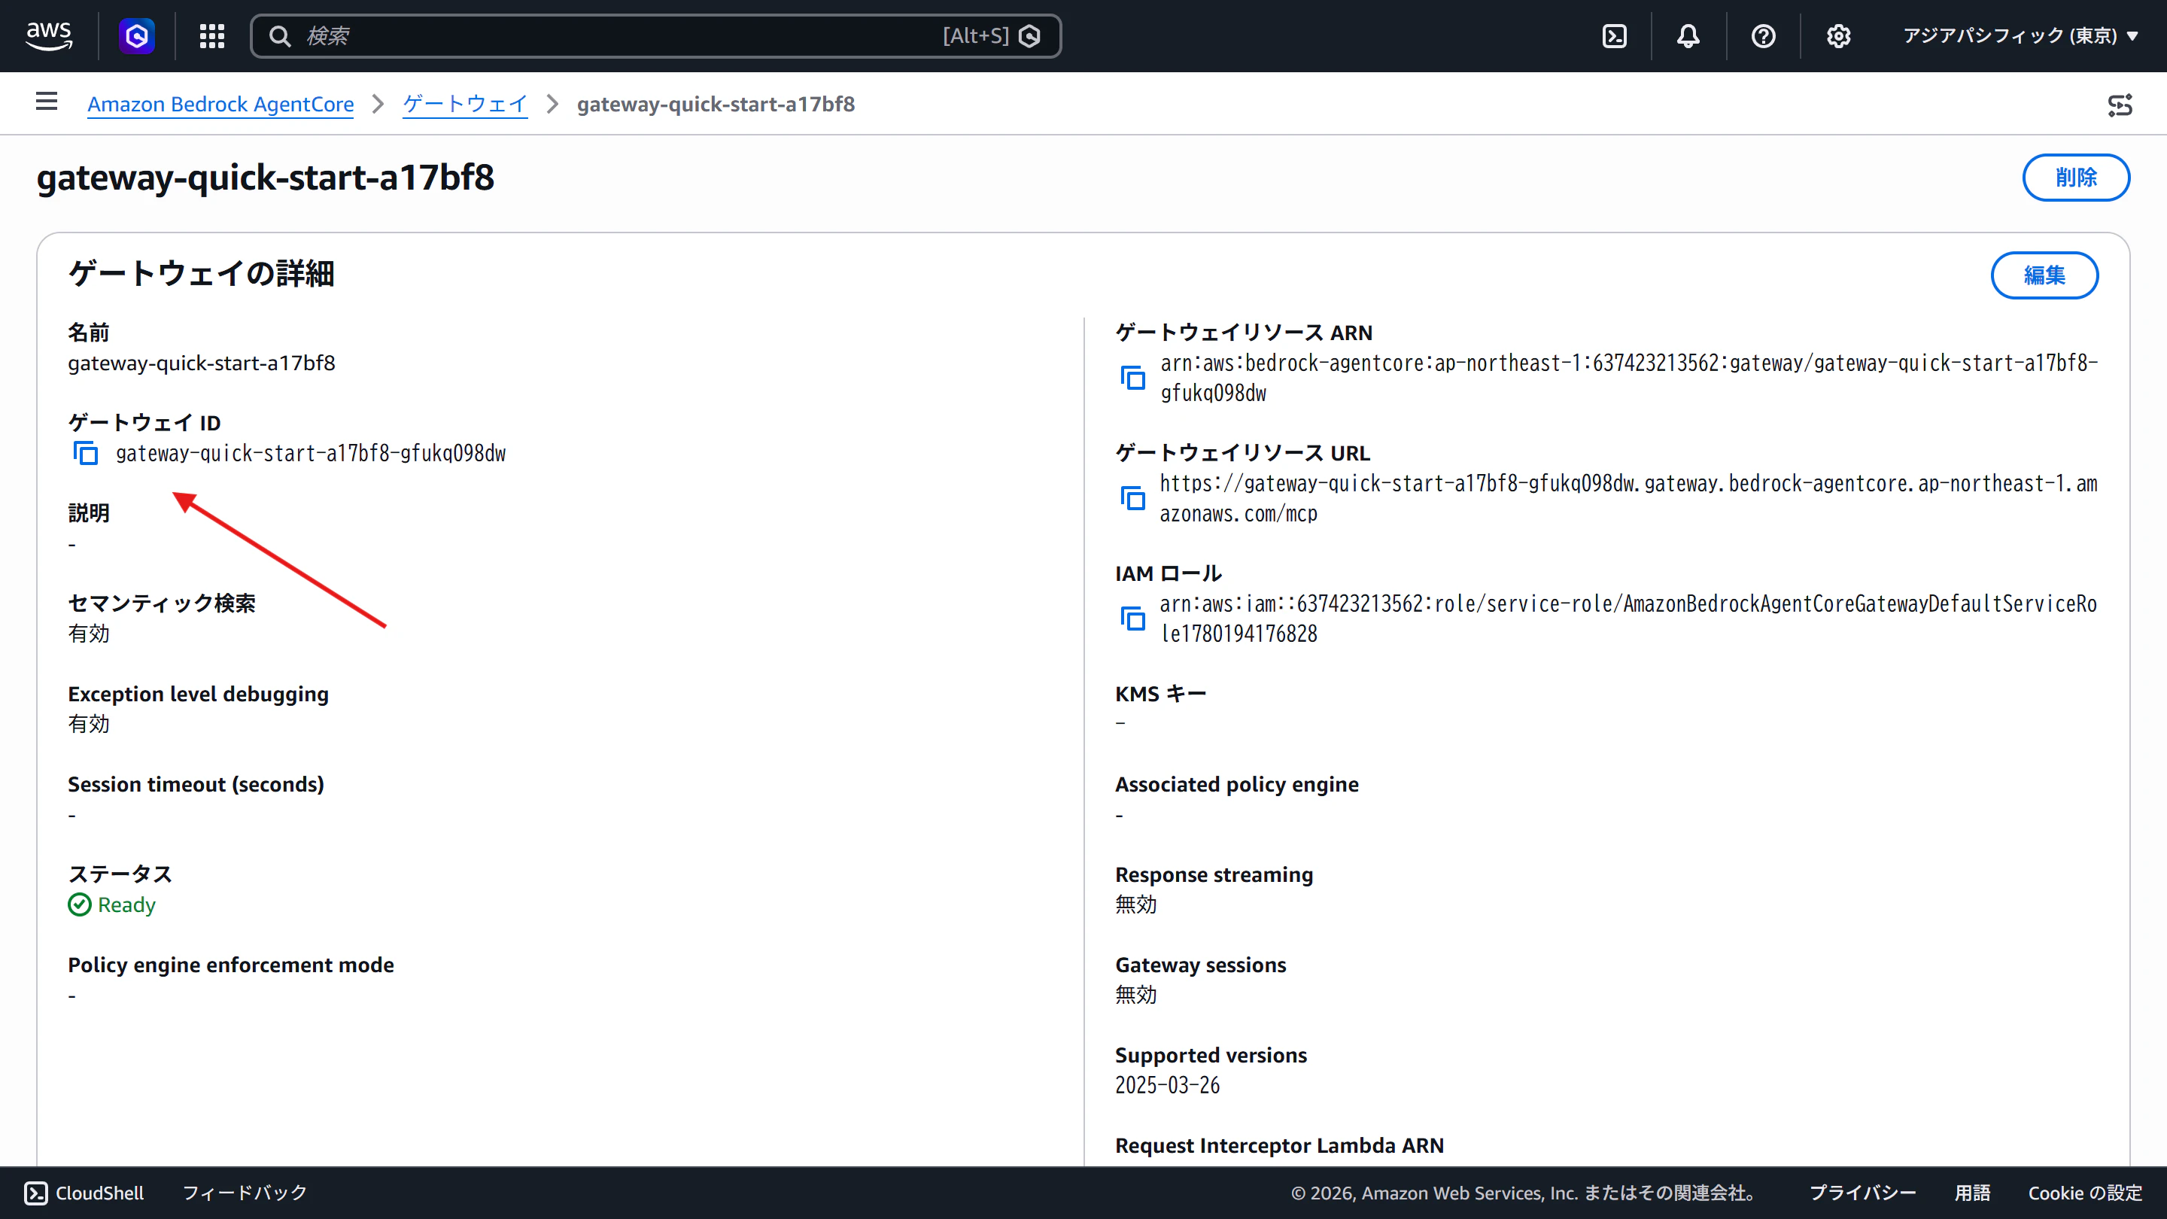2167x1219 pixels.
Task: Click the copyright notice in the footer
Action: click(1525, 1192)
